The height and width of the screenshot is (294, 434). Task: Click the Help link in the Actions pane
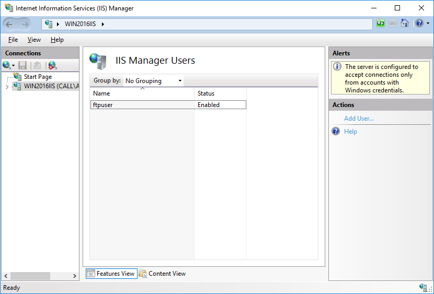point(350,132)
